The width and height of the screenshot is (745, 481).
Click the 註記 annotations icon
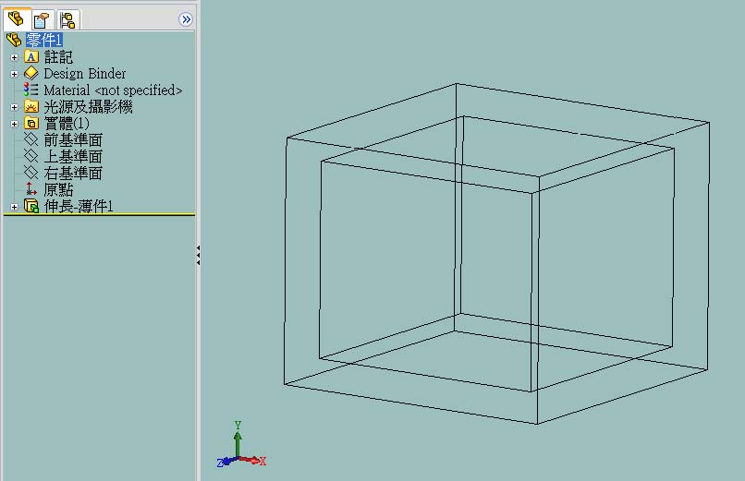click(31, 57)
